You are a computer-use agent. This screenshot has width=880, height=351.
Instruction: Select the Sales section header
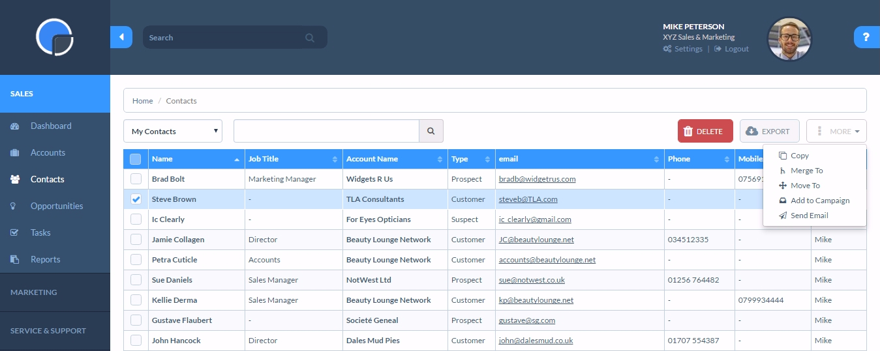pos(55,94)
